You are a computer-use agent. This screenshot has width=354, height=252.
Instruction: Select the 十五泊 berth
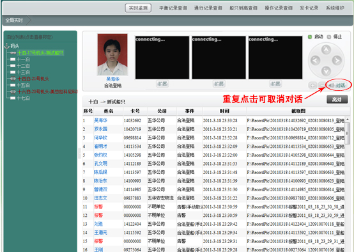[x=23, y=85]
